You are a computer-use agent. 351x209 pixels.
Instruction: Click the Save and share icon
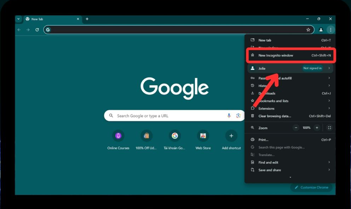(253, 170)
